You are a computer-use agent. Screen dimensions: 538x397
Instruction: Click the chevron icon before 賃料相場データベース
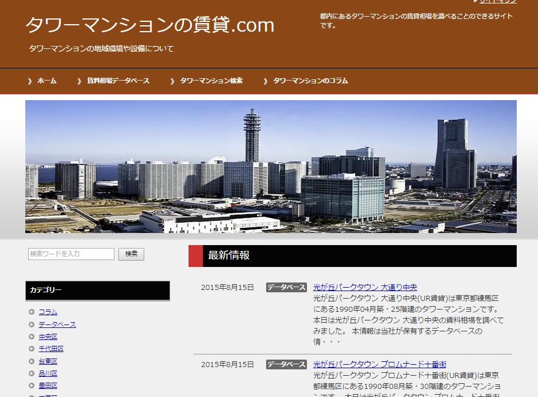(x=79, y=81)
